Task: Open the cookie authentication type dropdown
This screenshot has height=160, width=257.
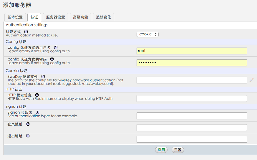Action: coord(147,34)
